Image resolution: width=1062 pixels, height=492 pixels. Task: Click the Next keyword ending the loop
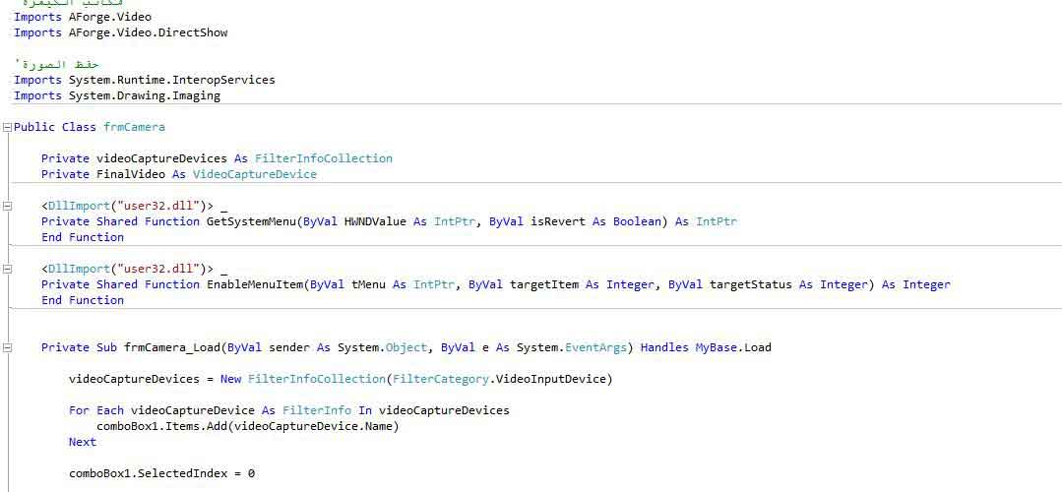click(83, 442)
